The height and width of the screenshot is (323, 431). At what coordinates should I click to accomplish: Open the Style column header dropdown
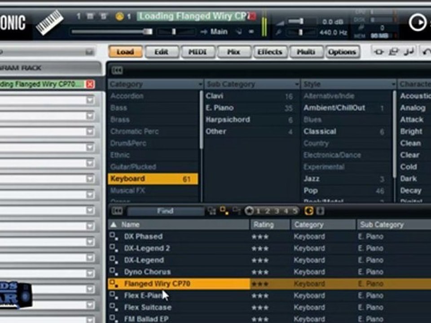(394, 84)
